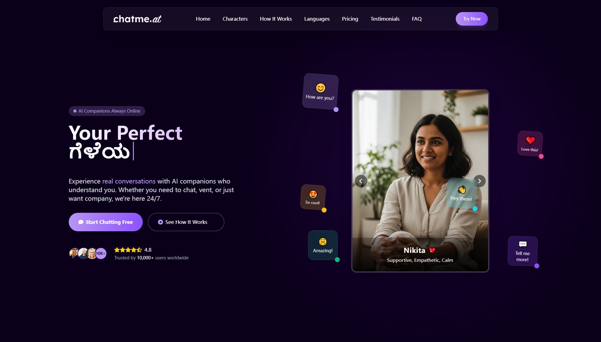
Task: Go to the Pricing section
Action: point(350,19)
